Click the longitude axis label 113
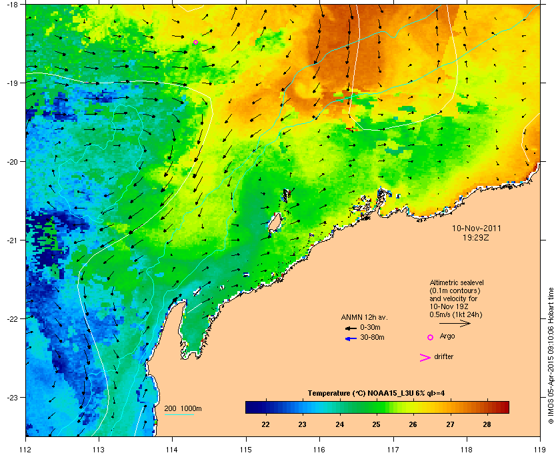This screenshot has width=560, height=453. tap(99, 450)
